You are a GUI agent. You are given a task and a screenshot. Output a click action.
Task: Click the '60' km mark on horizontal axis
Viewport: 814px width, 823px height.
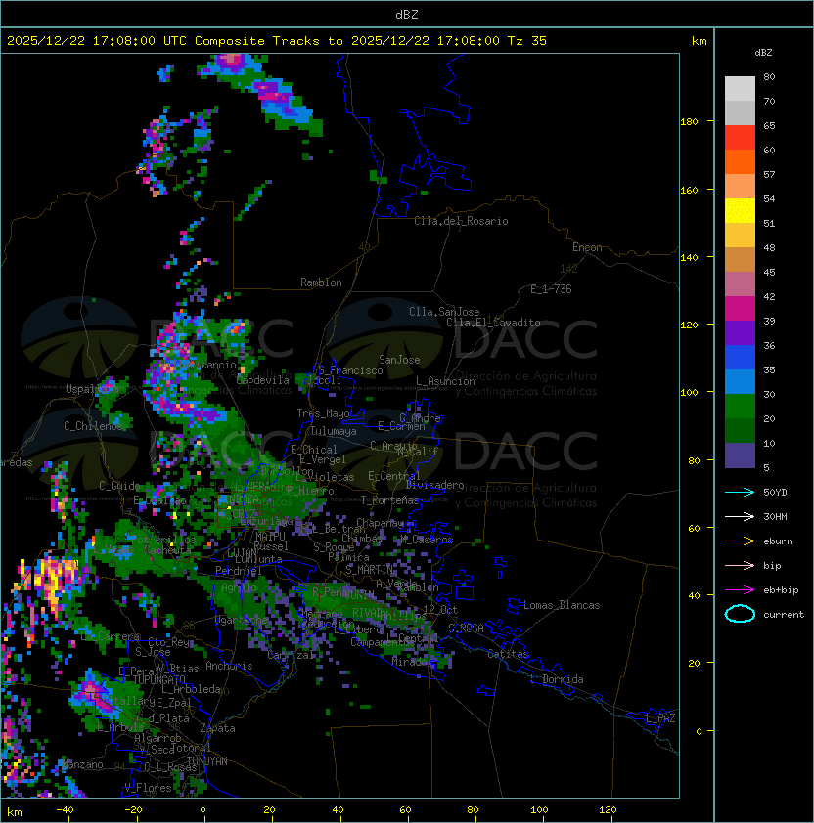[405, 810]
